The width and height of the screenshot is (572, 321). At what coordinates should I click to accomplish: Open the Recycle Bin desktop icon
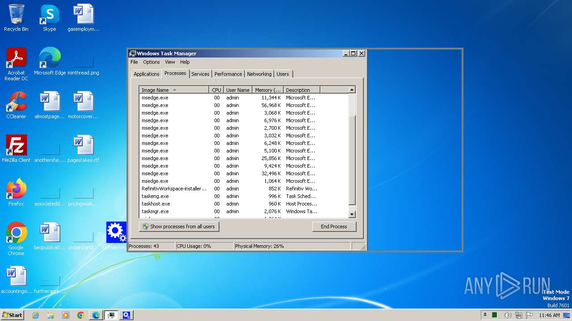(x=16, y=18)
